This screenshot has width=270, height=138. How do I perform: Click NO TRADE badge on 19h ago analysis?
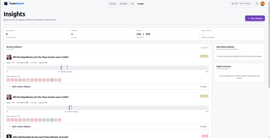point(204,96)
